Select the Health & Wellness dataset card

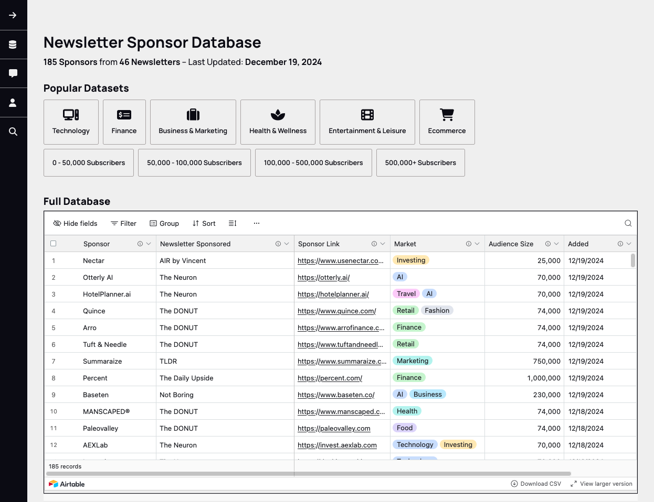coord(278,122)
